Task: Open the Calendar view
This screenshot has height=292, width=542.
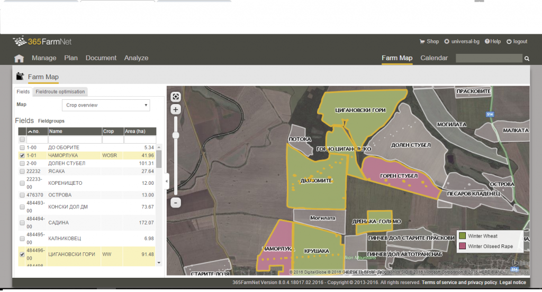Action: pos(434,58)
